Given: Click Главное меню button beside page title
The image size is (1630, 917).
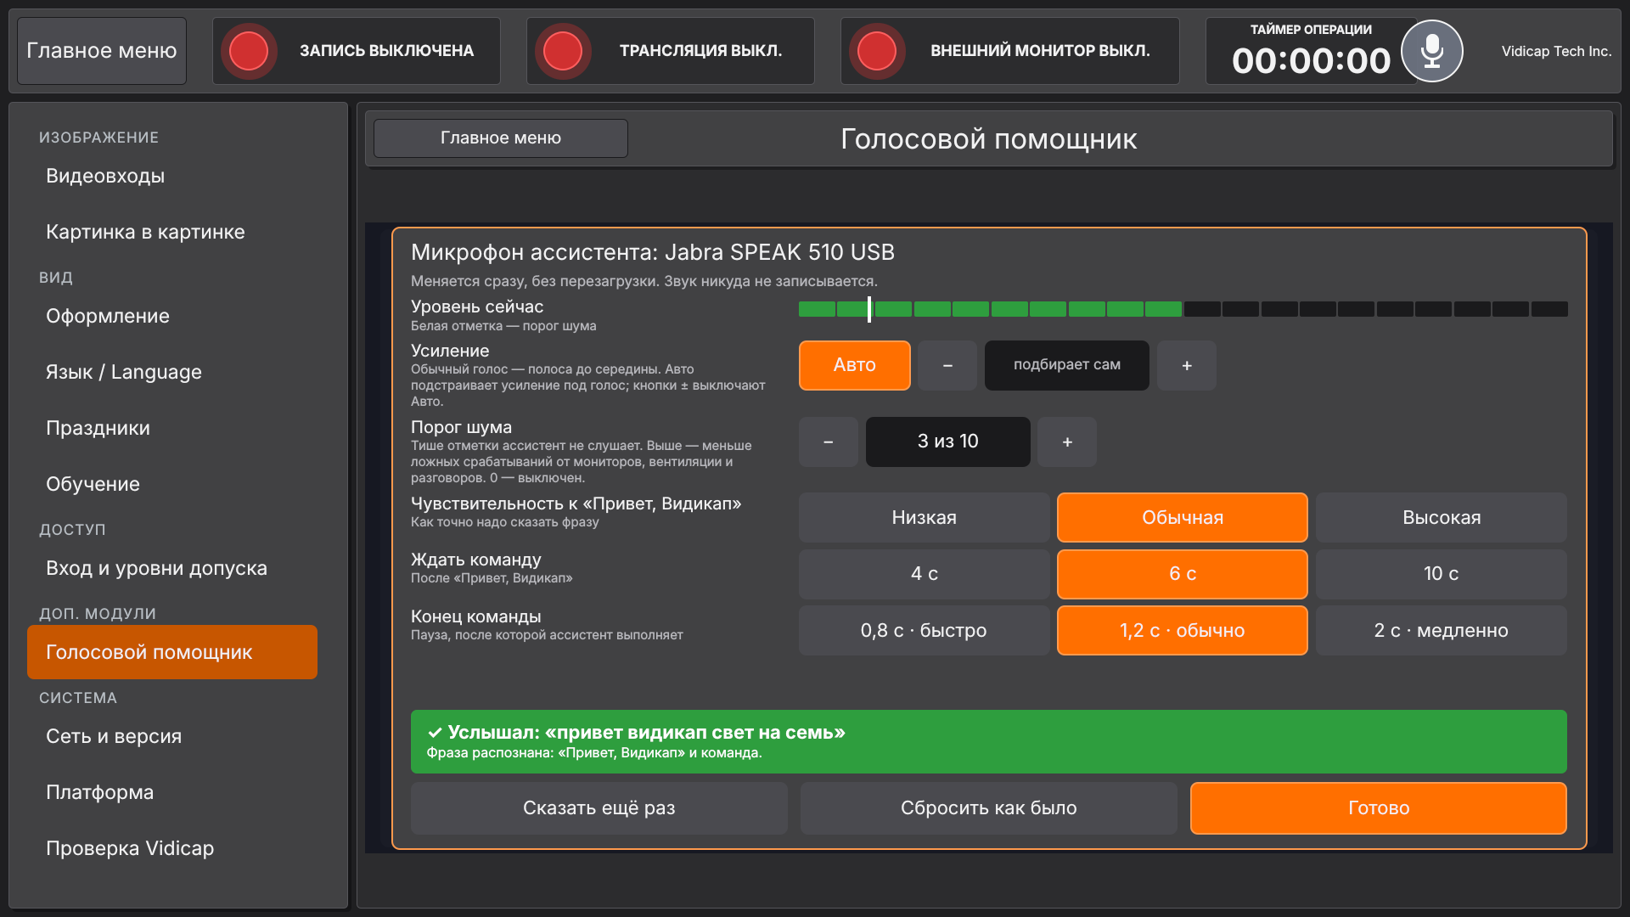Looking at the screenshot, I should click(x=501, y=138).
